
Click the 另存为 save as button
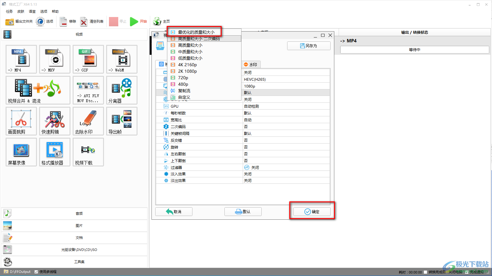[309, 46]
